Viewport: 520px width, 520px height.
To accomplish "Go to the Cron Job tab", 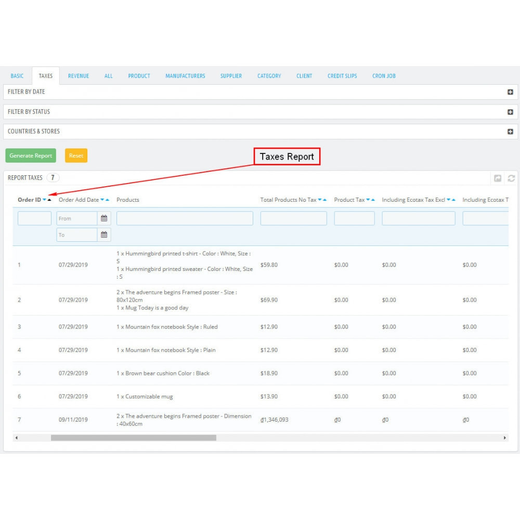I will [384, 76].
